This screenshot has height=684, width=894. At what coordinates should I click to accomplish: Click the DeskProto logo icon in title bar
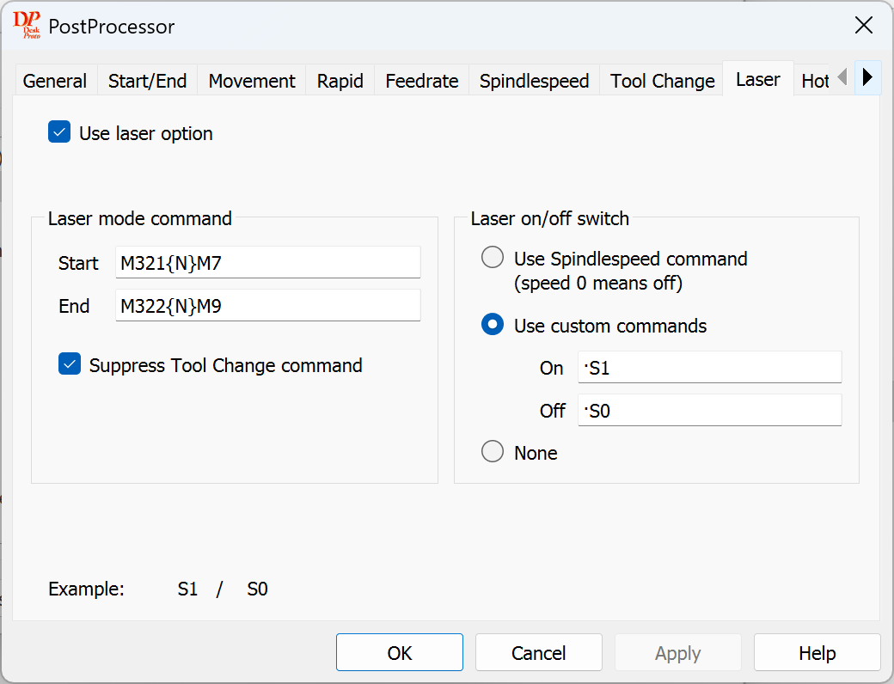tap(27, 26)
